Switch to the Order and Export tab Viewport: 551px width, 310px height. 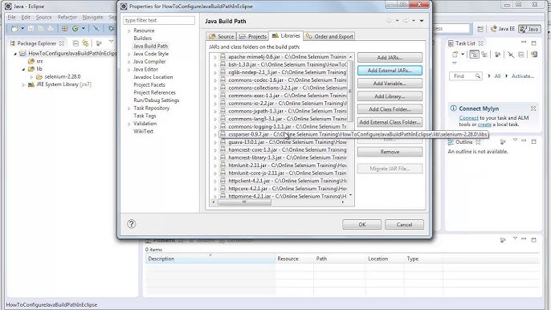329,36
